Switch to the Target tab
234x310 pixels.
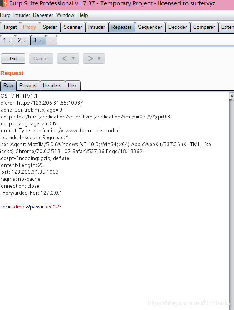(10, 27)
